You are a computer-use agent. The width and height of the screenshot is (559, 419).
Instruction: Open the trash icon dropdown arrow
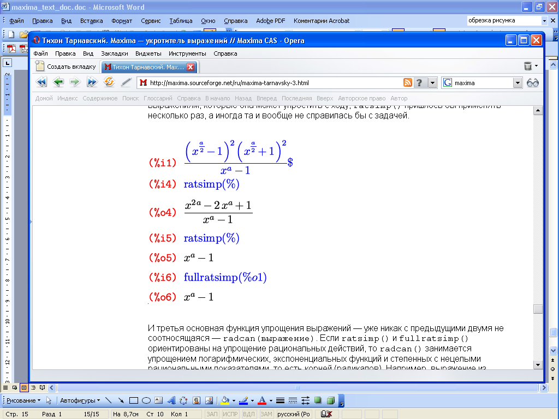click(x=536, y=66)
